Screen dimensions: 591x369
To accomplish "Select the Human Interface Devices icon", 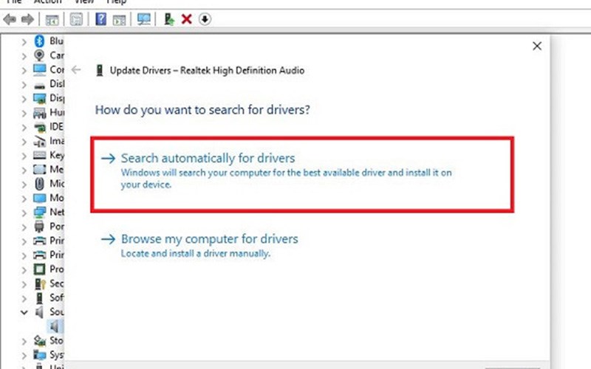I will [x=39, y=113].
